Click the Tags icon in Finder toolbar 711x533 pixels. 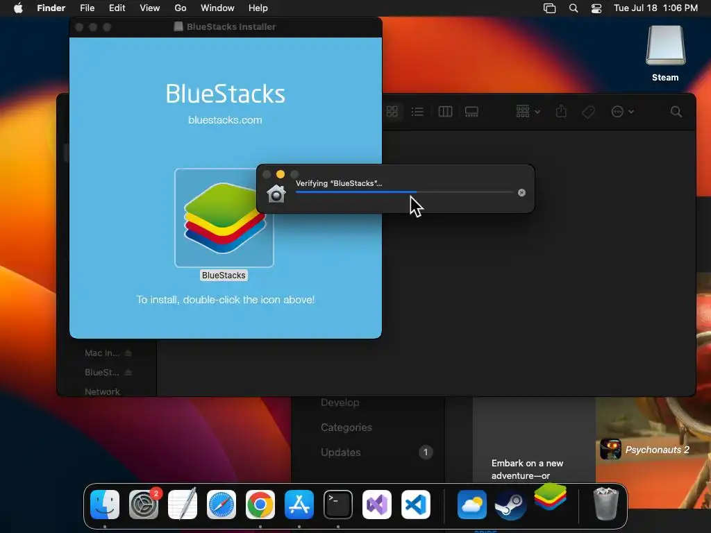[x=588, y=112]
